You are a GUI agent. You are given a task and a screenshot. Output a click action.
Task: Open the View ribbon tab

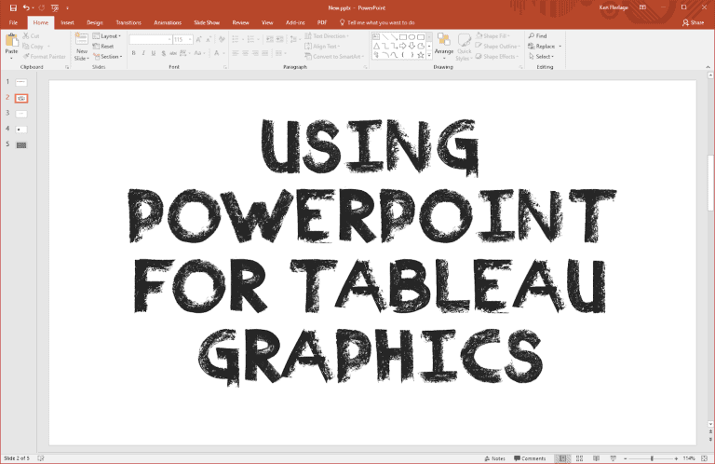267,22
